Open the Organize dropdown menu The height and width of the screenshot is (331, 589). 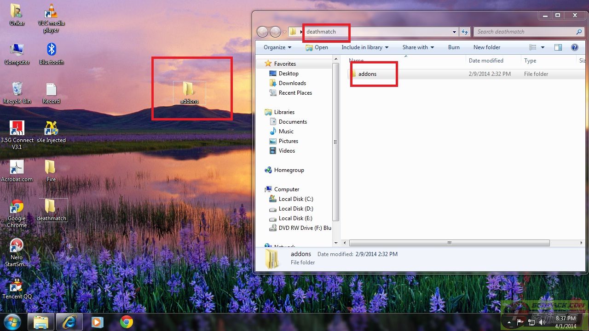[x=277, y=47]
